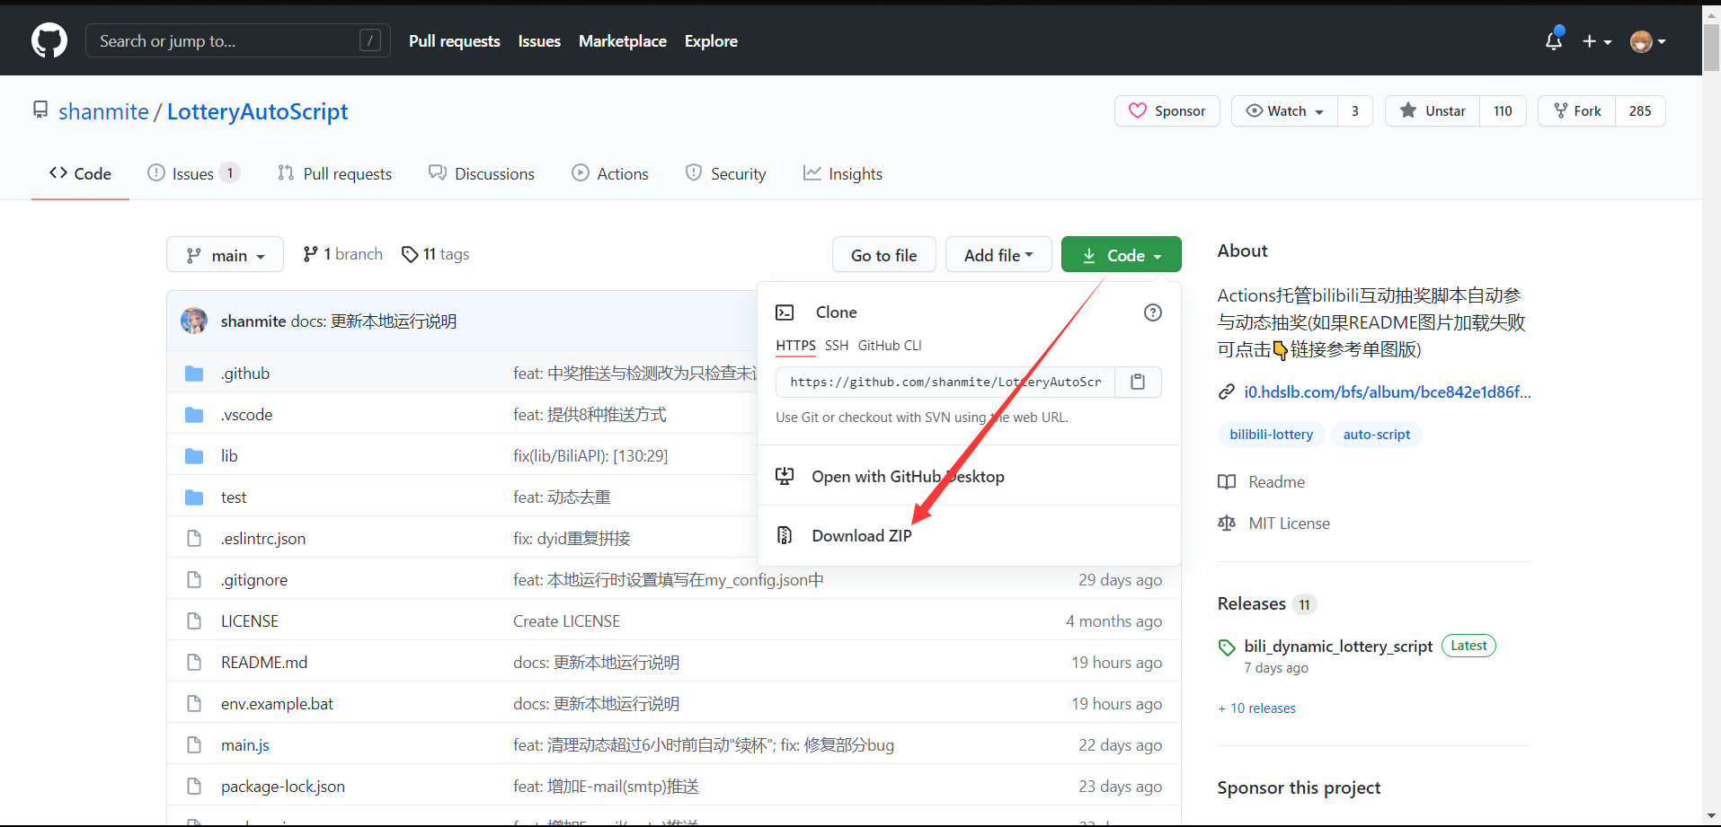Fork the repository
The width and height of the screenshot is (1721, 827).
(1577, 111)
